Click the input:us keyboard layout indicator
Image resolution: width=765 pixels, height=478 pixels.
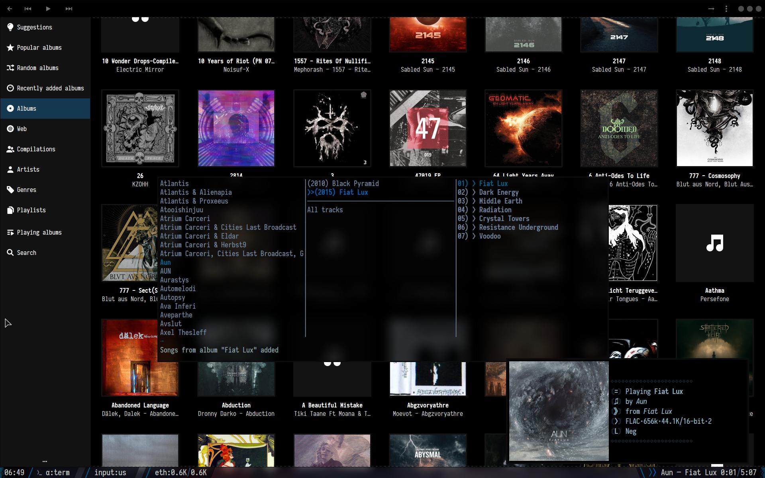pos(110,472)
